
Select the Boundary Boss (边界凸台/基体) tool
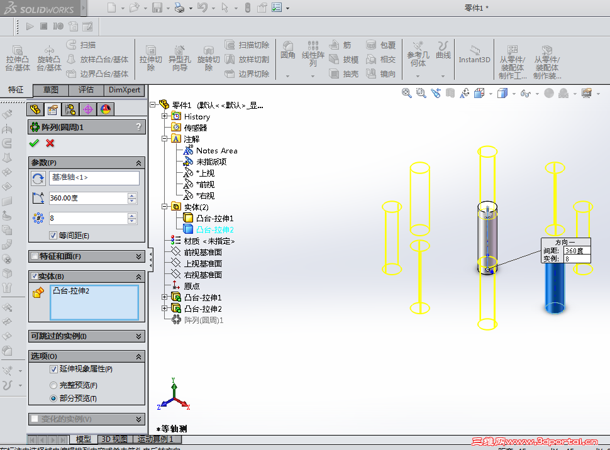pos(97,74)
